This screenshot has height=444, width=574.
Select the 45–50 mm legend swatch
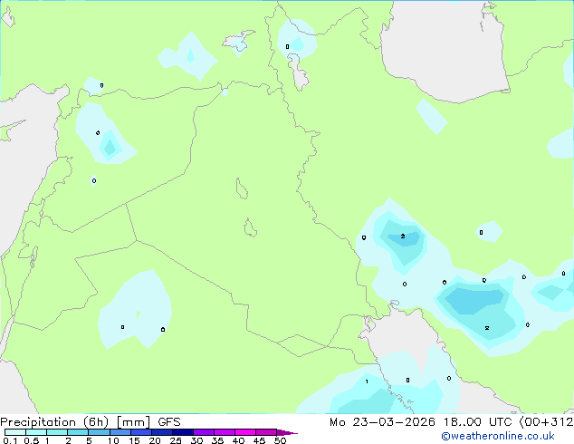[266, 432]
